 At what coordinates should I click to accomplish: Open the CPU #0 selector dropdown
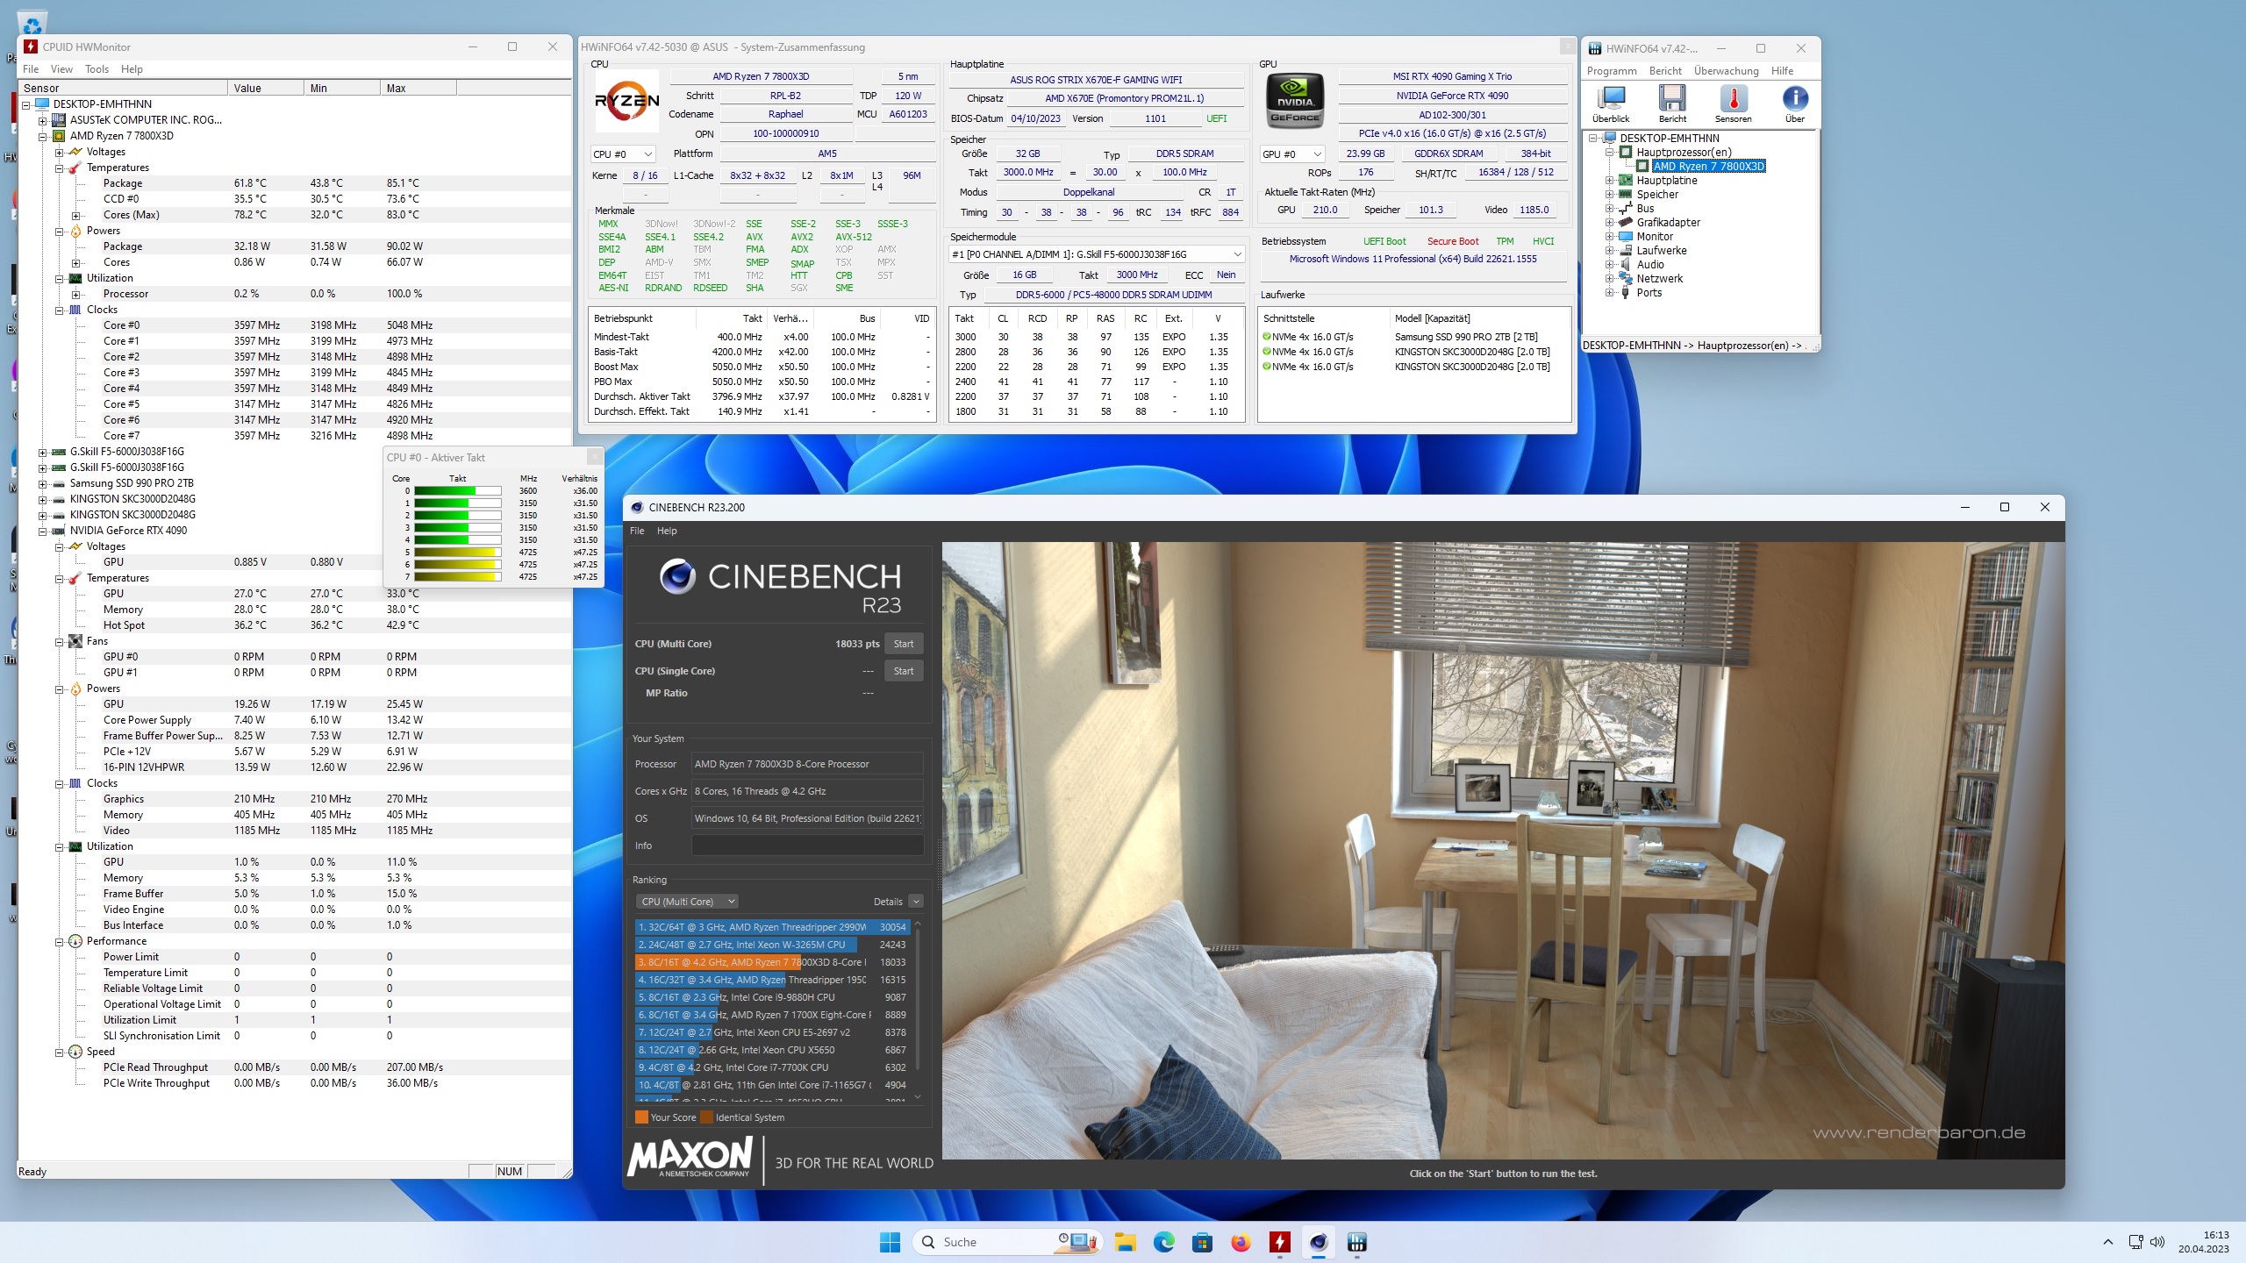pyautogui.click(x=622, y=153)
